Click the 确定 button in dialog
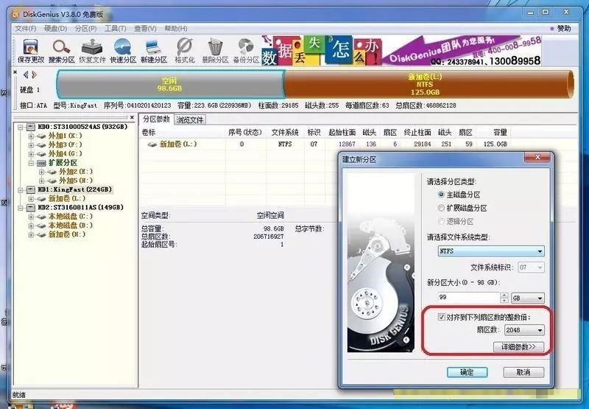 click(467, 373)
